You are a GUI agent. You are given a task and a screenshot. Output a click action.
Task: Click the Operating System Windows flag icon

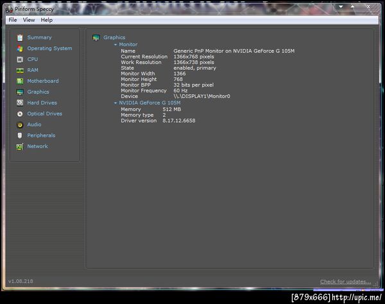pyautogui.click(x=20, y=49)
